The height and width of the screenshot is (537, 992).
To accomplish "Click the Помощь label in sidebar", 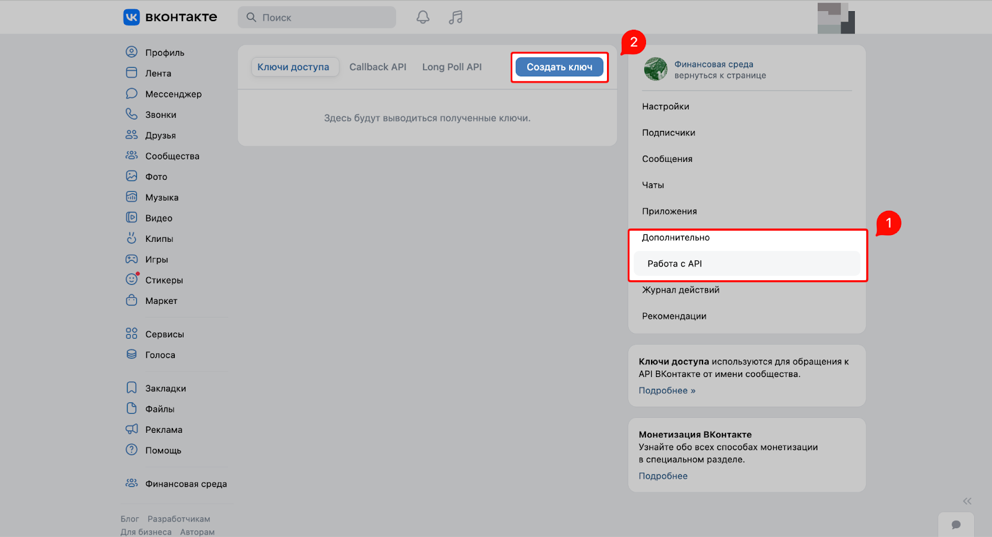I will tap(163, 450).
